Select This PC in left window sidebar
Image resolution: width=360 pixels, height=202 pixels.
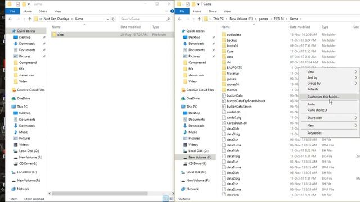[22, 107]
